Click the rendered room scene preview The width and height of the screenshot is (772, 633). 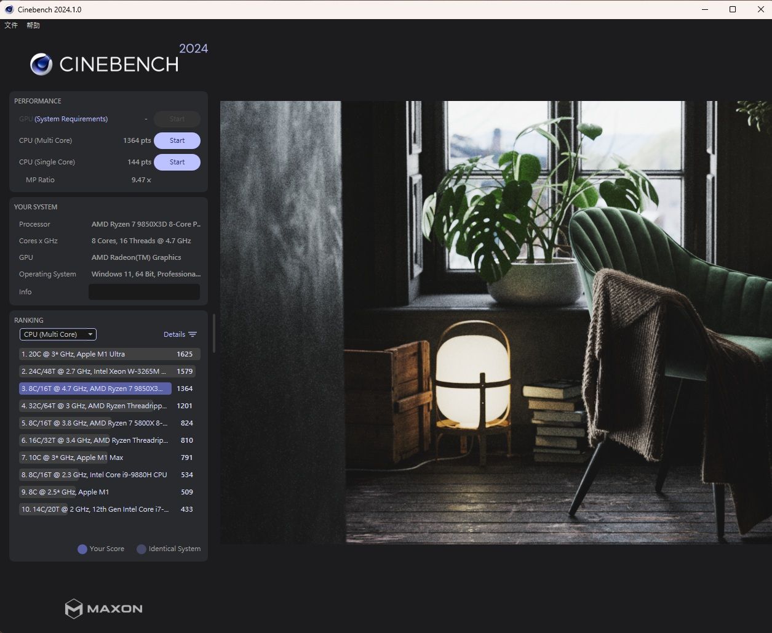pyautogui.click(x=496, y=322)
